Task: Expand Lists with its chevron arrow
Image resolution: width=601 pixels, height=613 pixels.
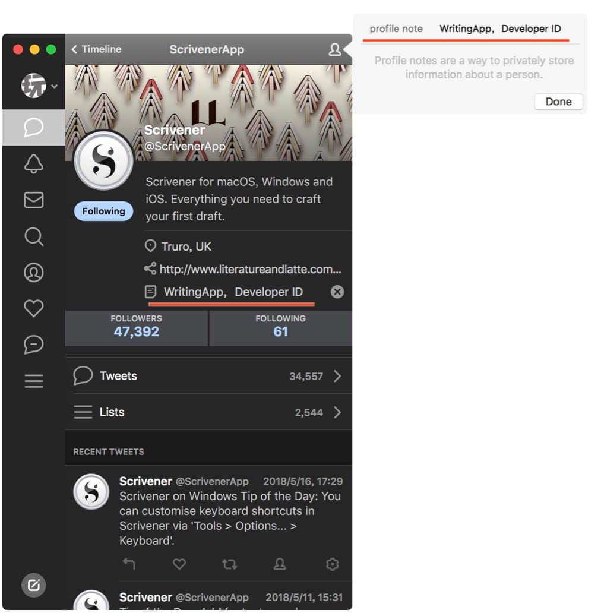Action: pos(337,412)
